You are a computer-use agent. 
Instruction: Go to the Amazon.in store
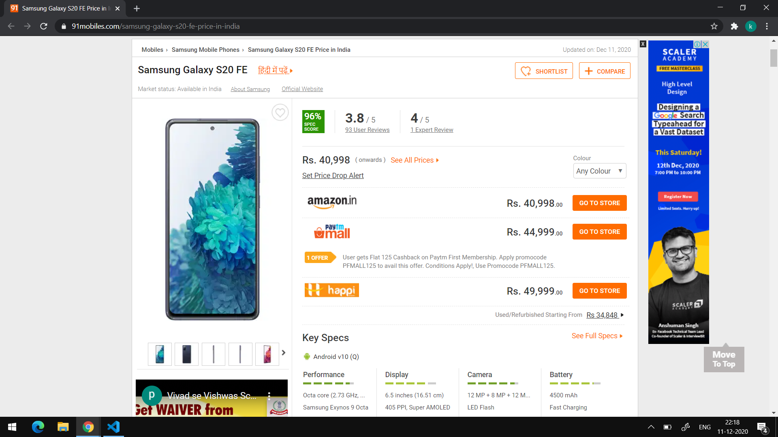(x=599, y=203)
